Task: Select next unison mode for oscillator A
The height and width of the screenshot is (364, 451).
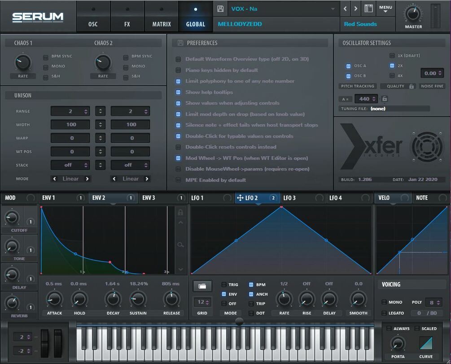Action: (87, 179)
